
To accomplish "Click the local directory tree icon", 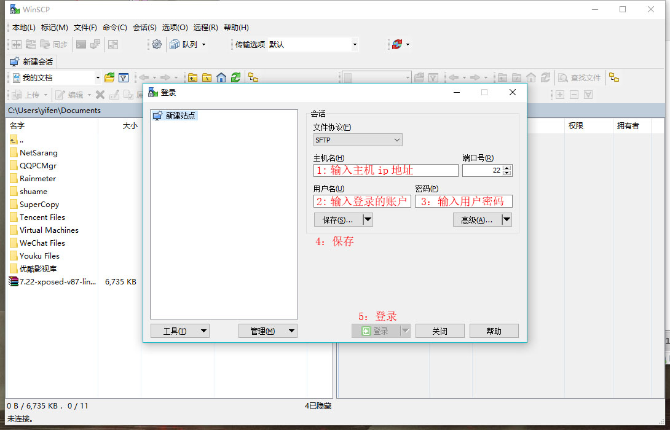I will pos(253,77).
